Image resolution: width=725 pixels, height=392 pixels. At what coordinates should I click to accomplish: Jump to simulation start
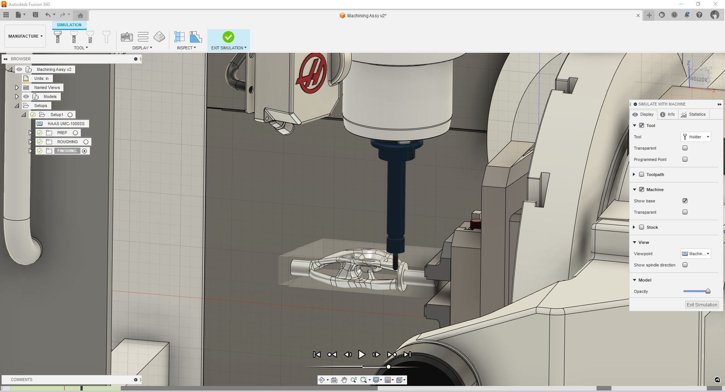coord(317,354)
